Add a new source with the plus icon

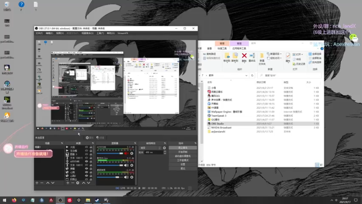click(67, 183)
